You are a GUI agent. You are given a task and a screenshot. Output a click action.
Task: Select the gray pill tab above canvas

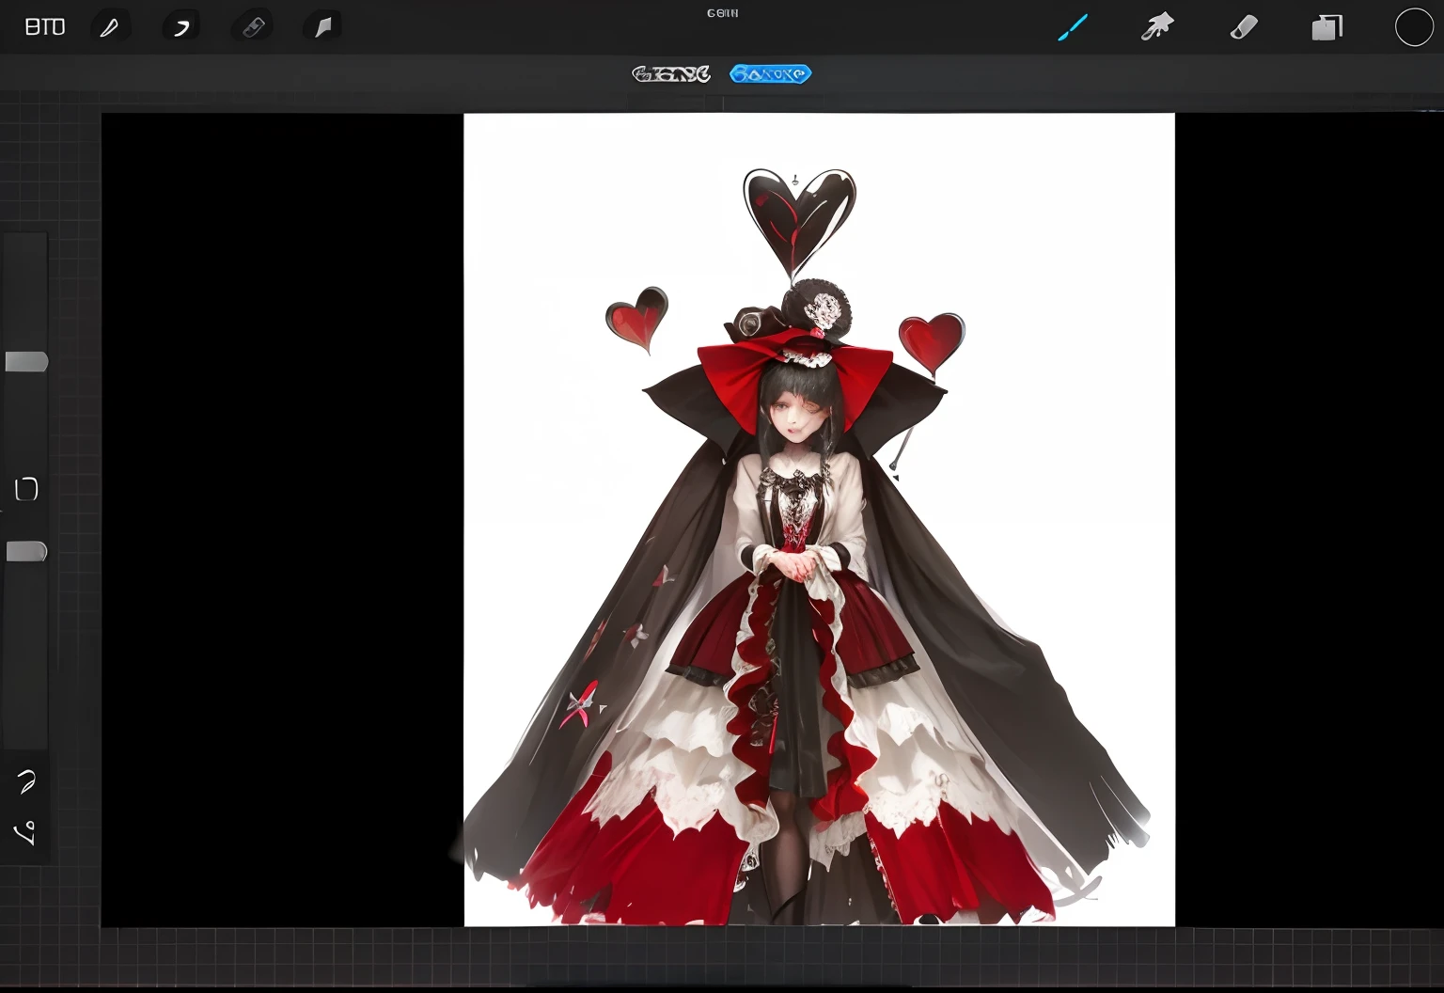coord(671,73)
